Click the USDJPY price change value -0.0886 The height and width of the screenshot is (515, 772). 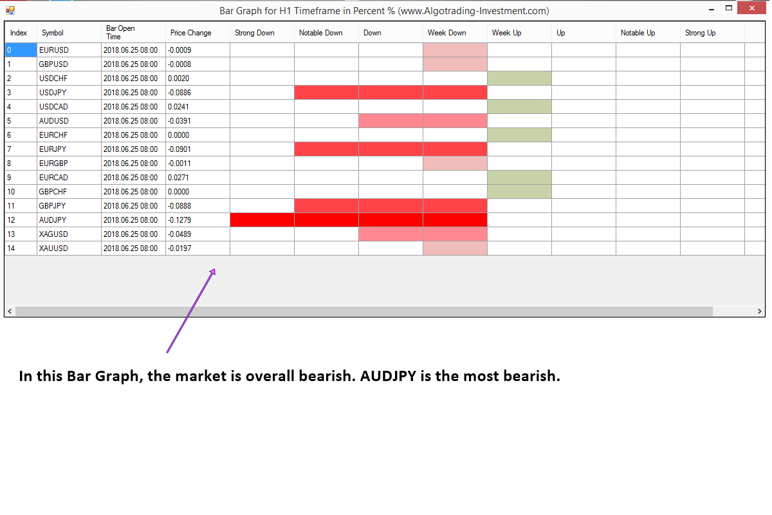[x=198, y=93]
